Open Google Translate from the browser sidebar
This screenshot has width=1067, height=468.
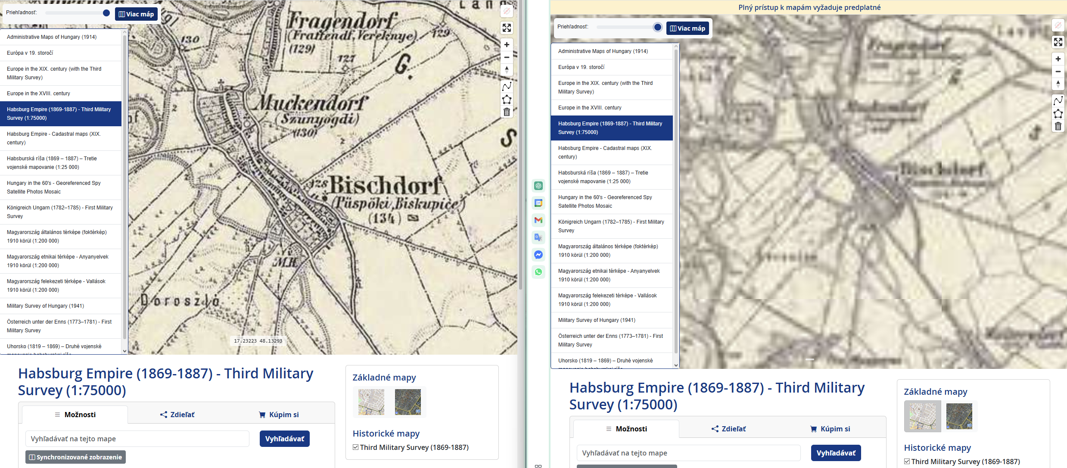pos(538,237)
